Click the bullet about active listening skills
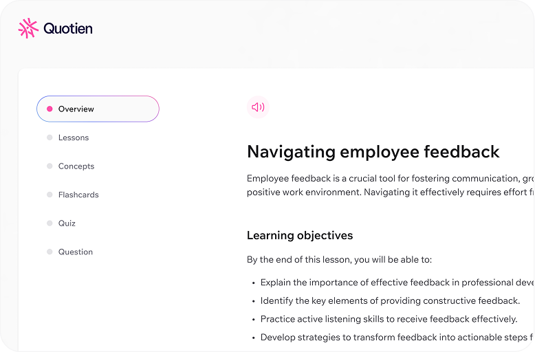Viewport: 535px width, 352px height. (x=389, y=319)
